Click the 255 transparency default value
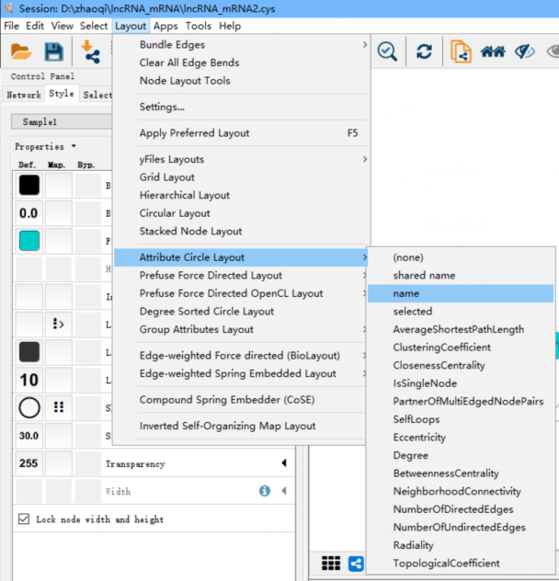The image size is (559, 581). (x=29, y=464)
